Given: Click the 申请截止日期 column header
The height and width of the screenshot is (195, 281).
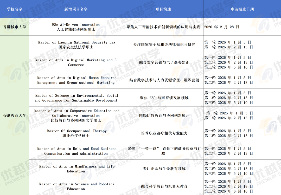Looking at the screenshot, I should point(242,9).
